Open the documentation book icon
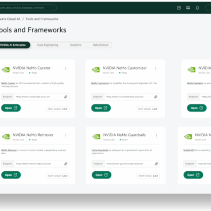Viewport: 211px width, 211px height. click(188, 8)
